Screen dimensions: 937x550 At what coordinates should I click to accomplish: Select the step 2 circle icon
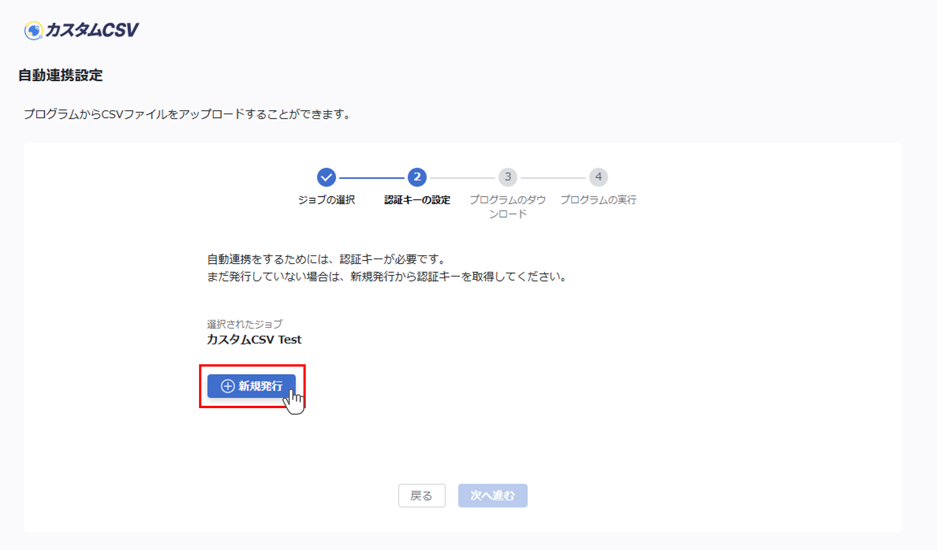[x=417, y=177]
